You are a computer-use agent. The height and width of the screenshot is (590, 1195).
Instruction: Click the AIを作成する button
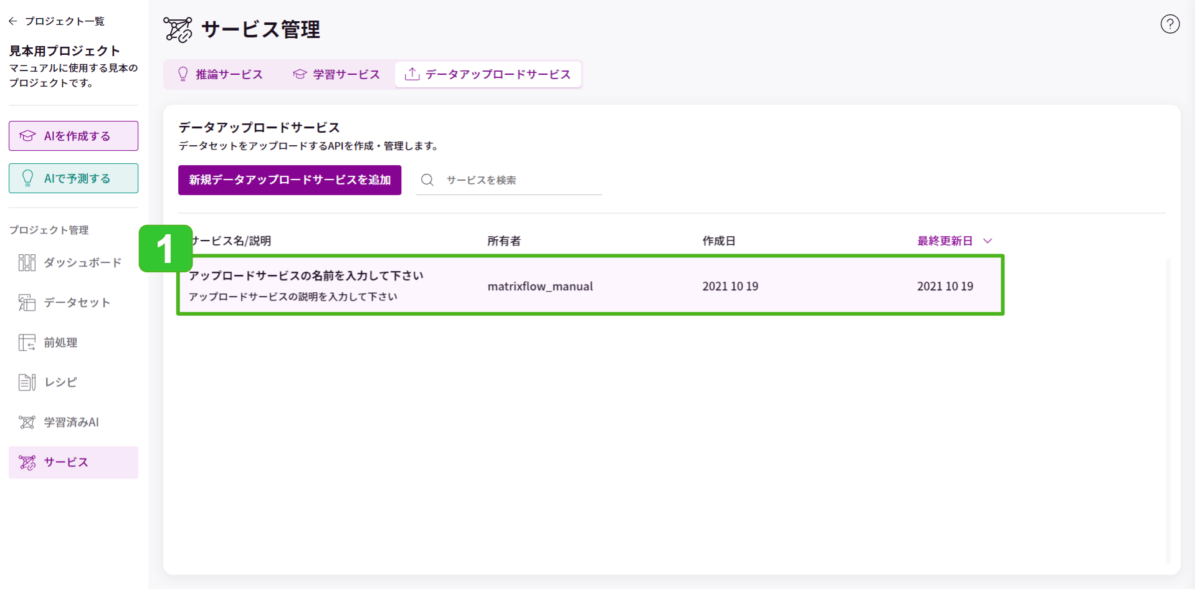point(74,136)
